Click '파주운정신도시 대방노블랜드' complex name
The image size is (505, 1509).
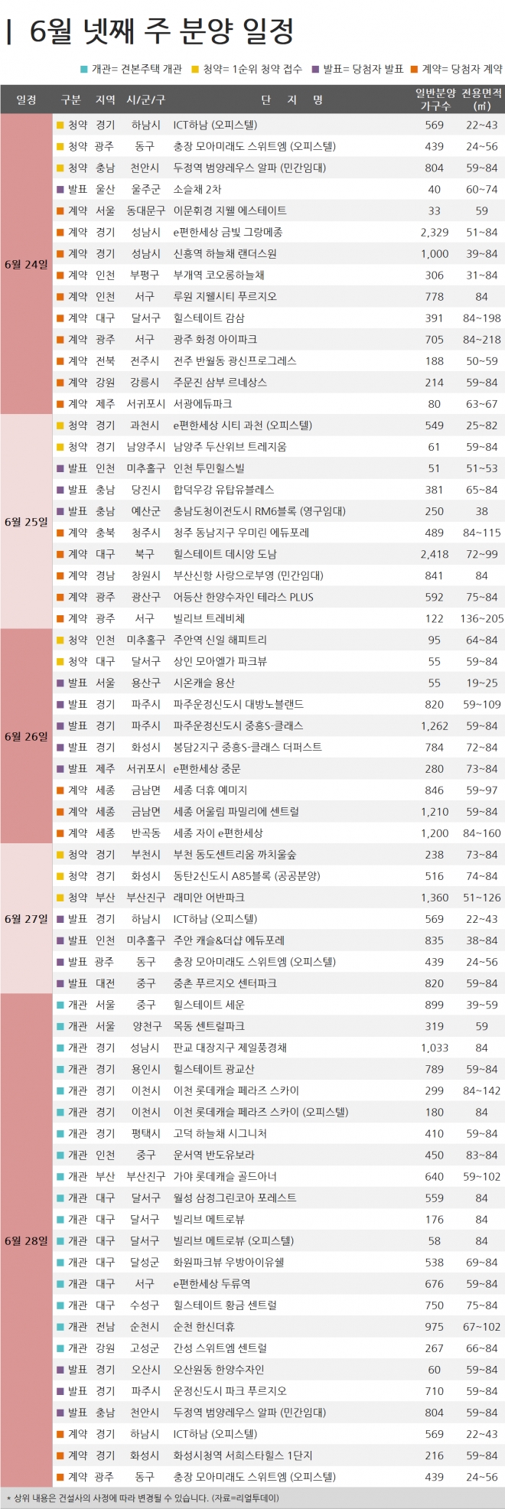point(236,704)
